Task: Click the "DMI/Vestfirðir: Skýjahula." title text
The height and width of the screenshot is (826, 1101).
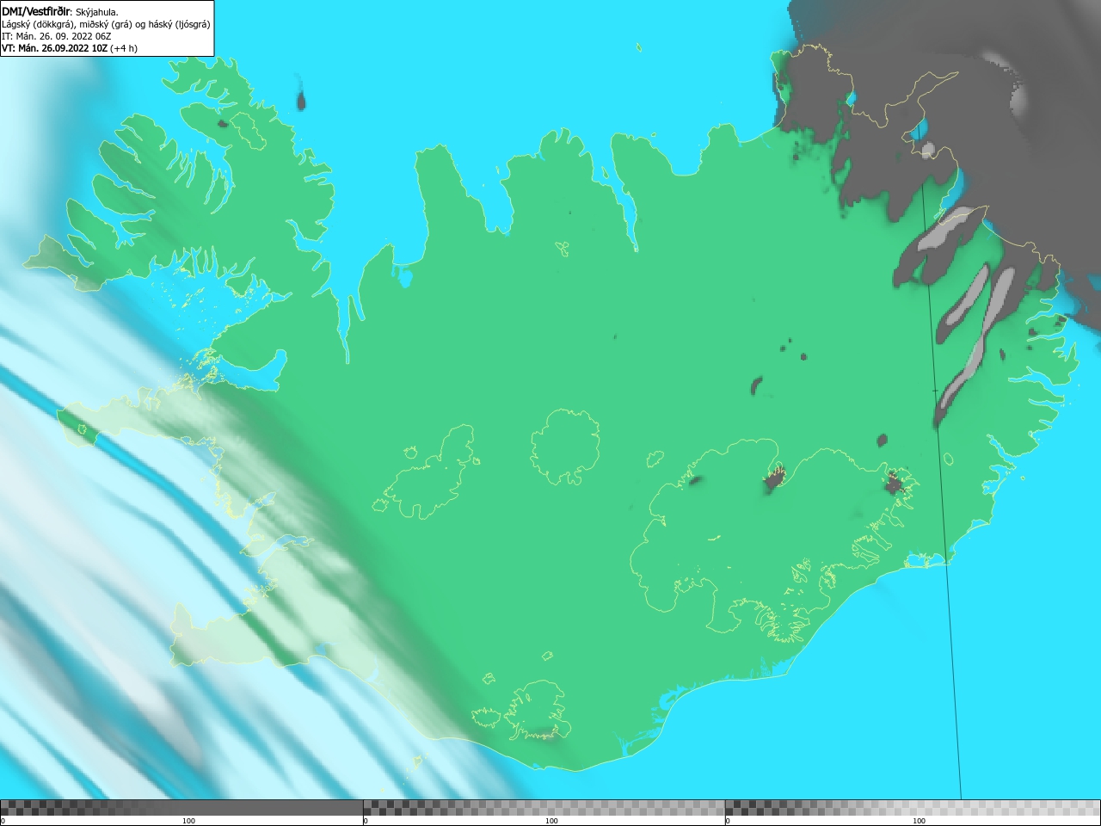Action: coord(60,11)
